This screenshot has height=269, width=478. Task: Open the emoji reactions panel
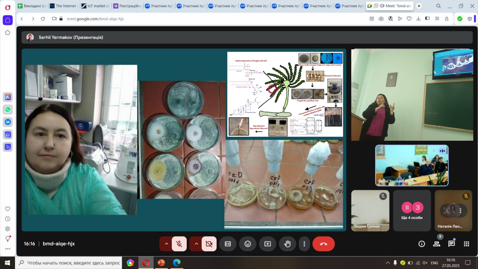pos(248,244)
